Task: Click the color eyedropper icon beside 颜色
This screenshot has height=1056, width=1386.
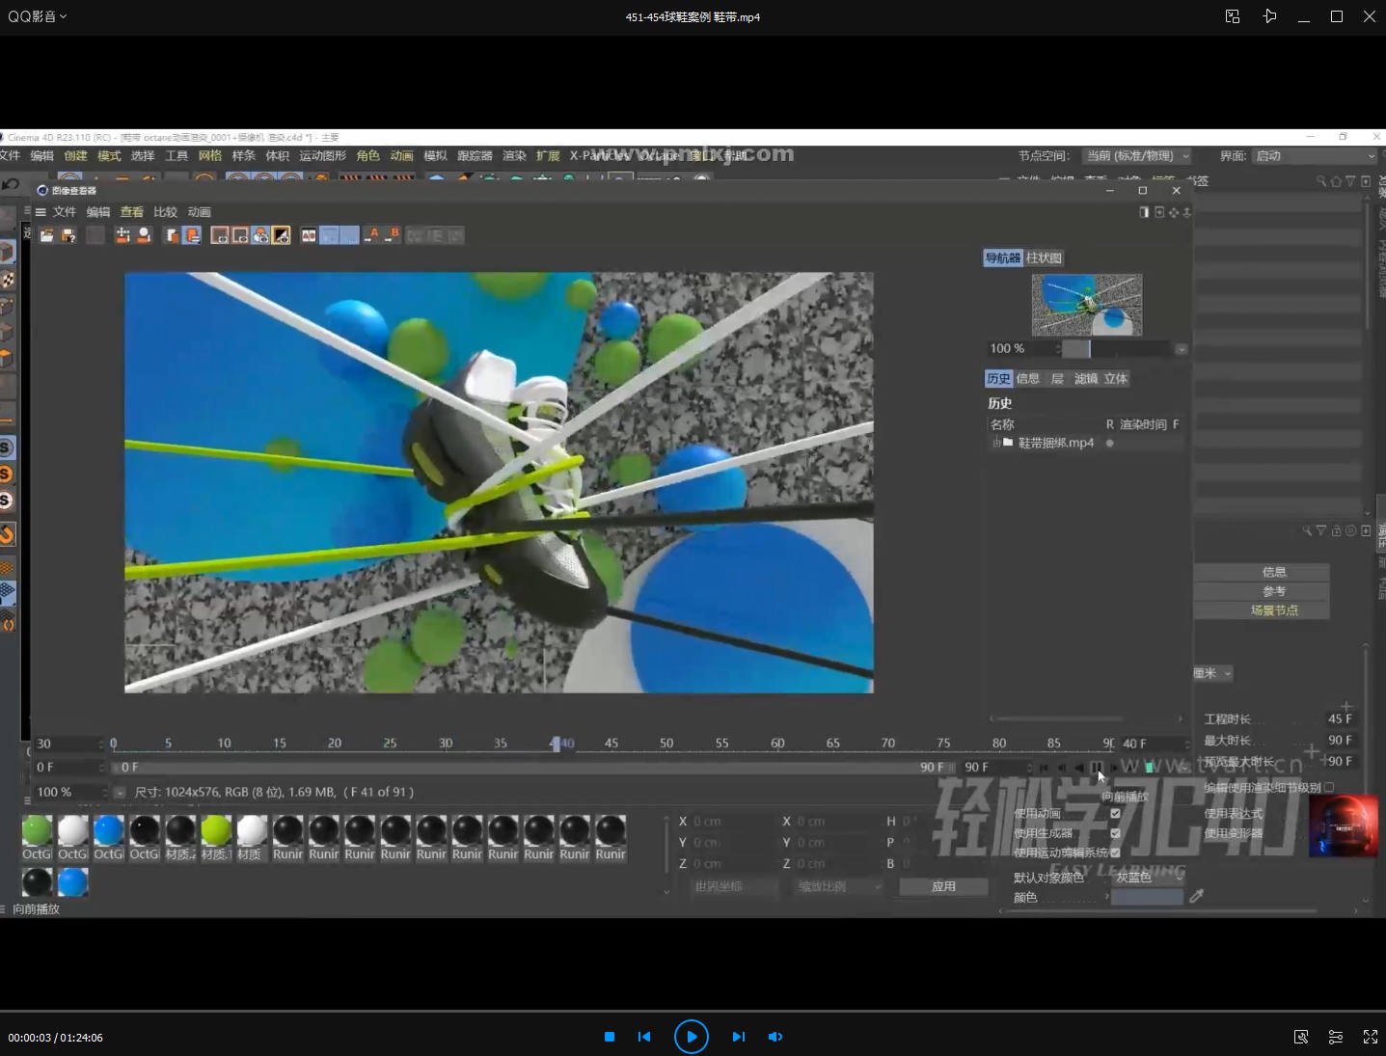Action: pyautogui.click(x=1196, y=897)
